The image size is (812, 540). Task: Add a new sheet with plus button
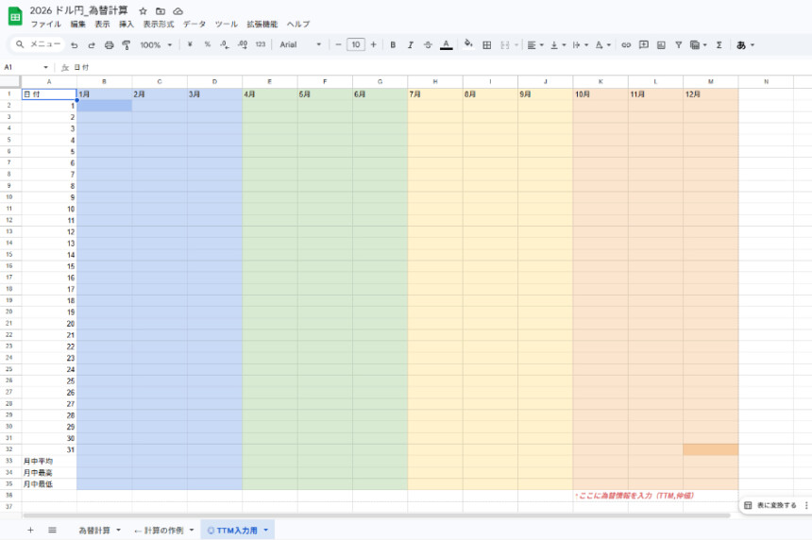(30, 531)
